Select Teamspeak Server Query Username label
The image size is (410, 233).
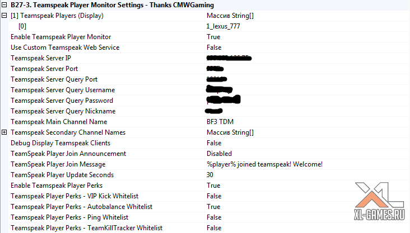coord(63,90)
